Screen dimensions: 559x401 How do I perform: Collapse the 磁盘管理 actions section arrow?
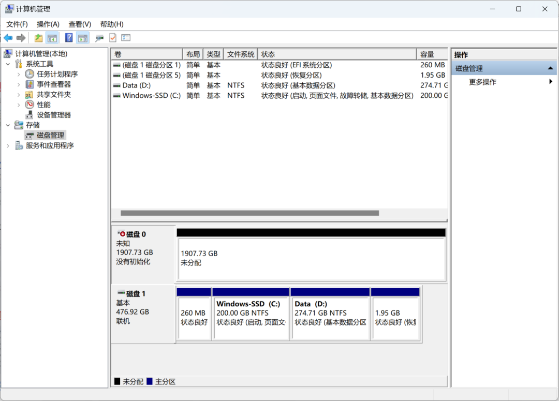point(550,68)
